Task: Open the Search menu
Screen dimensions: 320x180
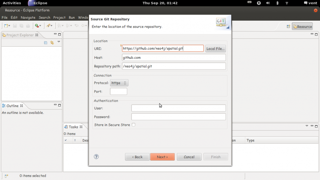Action: [44, 18]
